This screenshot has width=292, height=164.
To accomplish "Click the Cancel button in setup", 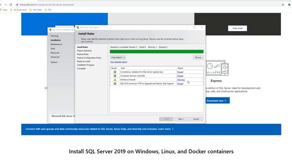I will (x=196, y=119).
